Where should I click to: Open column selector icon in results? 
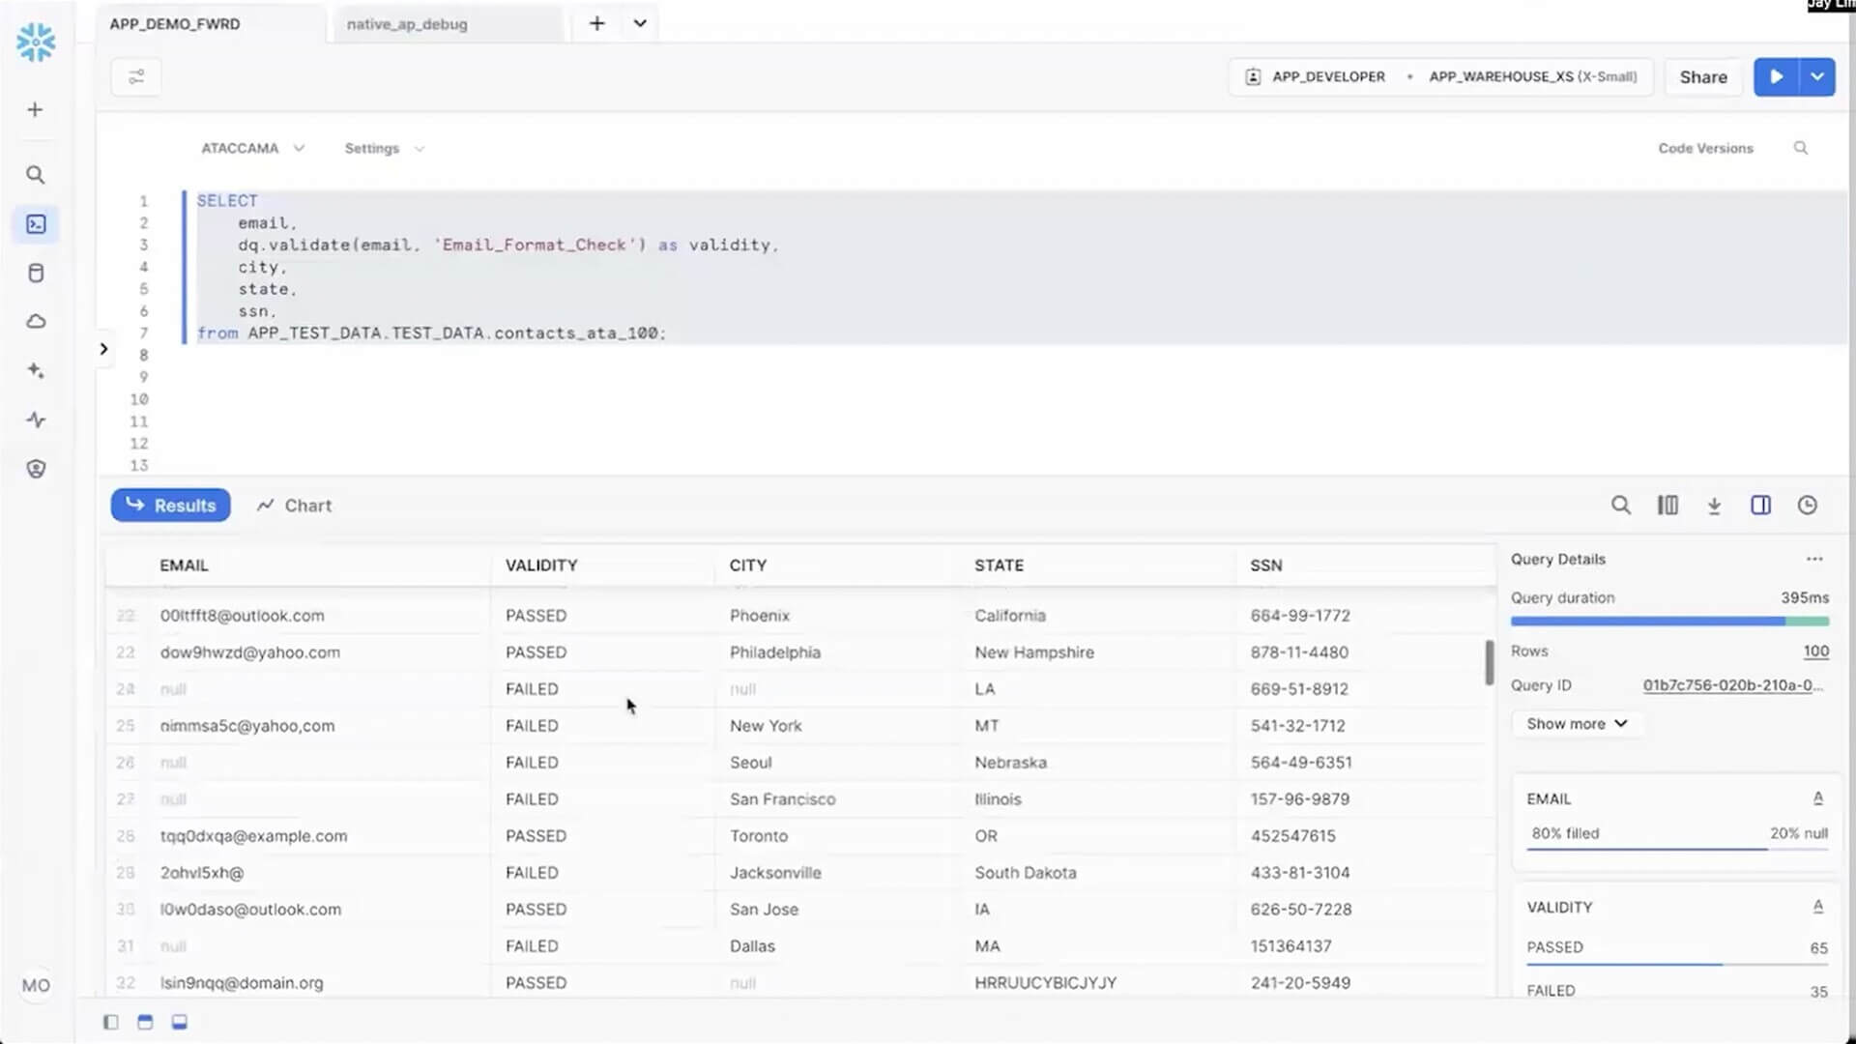(x=1667, y=506)
